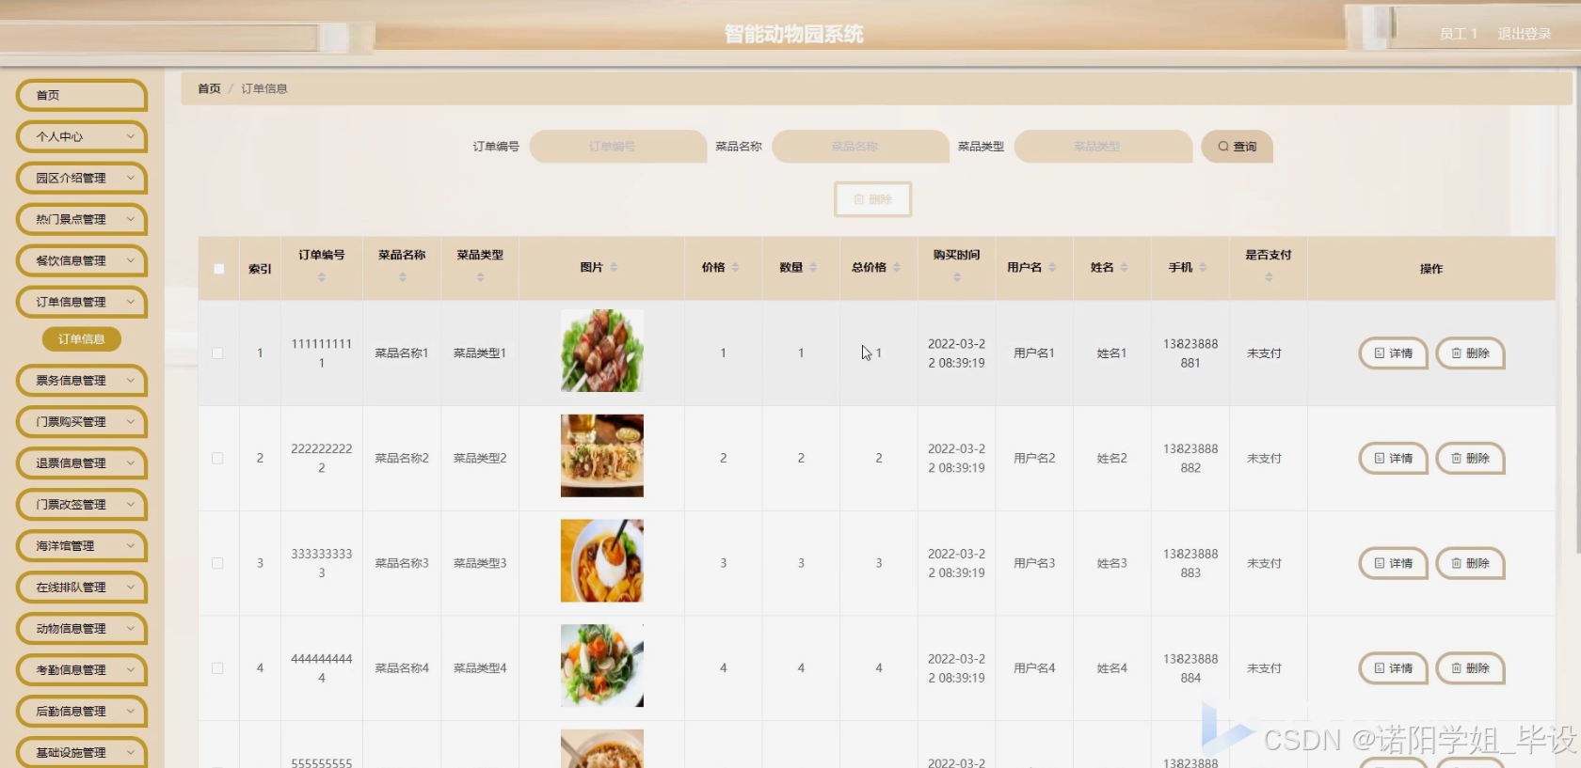Check the box for order row 2
1581x768 pixels.
(x=217, y=459)
